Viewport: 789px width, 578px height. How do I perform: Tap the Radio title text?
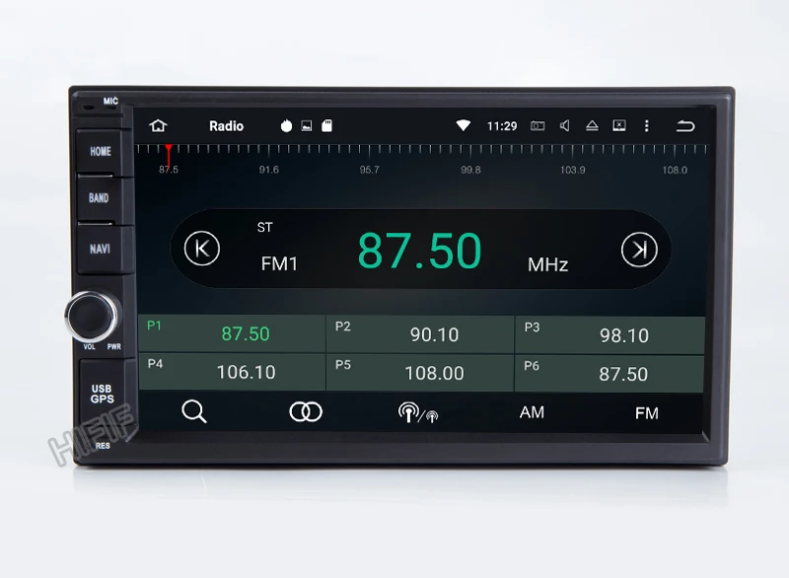pyautogui.click(x=227, y=126)
